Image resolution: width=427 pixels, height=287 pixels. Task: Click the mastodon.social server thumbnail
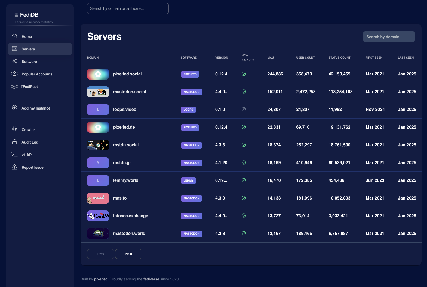tap(98, 92)
